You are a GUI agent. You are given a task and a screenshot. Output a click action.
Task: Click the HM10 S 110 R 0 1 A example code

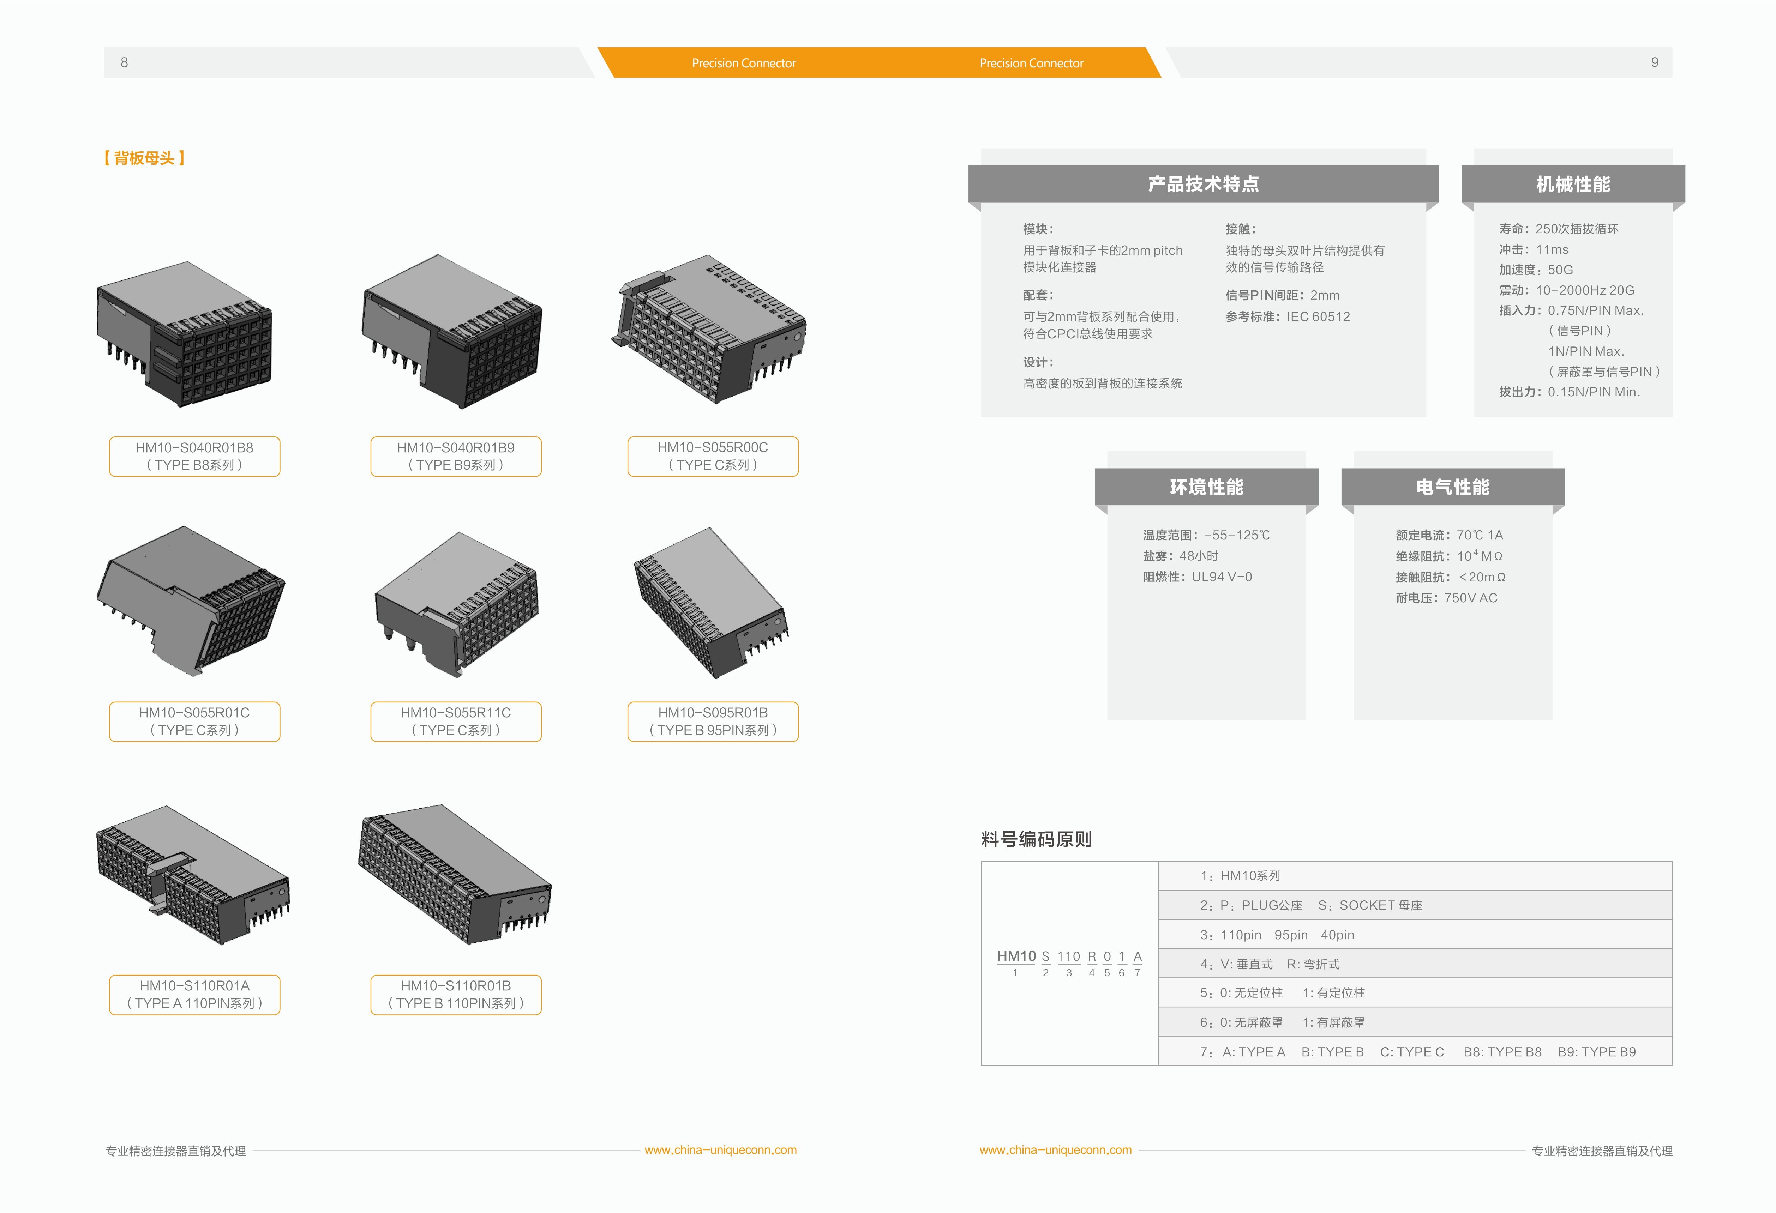pos(1068,957)
